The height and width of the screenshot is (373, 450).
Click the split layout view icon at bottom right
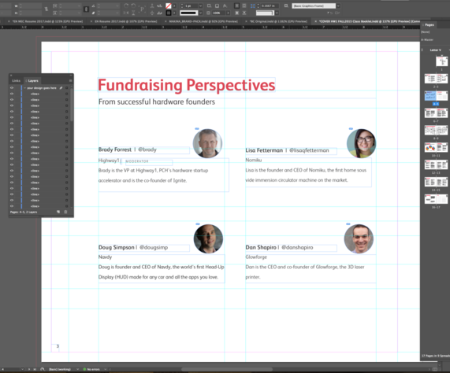(x=435, y=369)
